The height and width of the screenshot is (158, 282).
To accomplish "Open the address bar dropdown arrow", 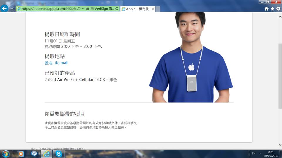I will 83,8.
